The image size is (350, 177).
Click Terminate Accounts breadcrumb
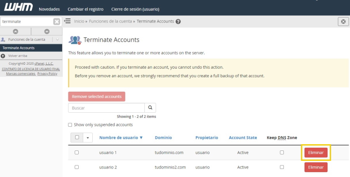point(155,22)
